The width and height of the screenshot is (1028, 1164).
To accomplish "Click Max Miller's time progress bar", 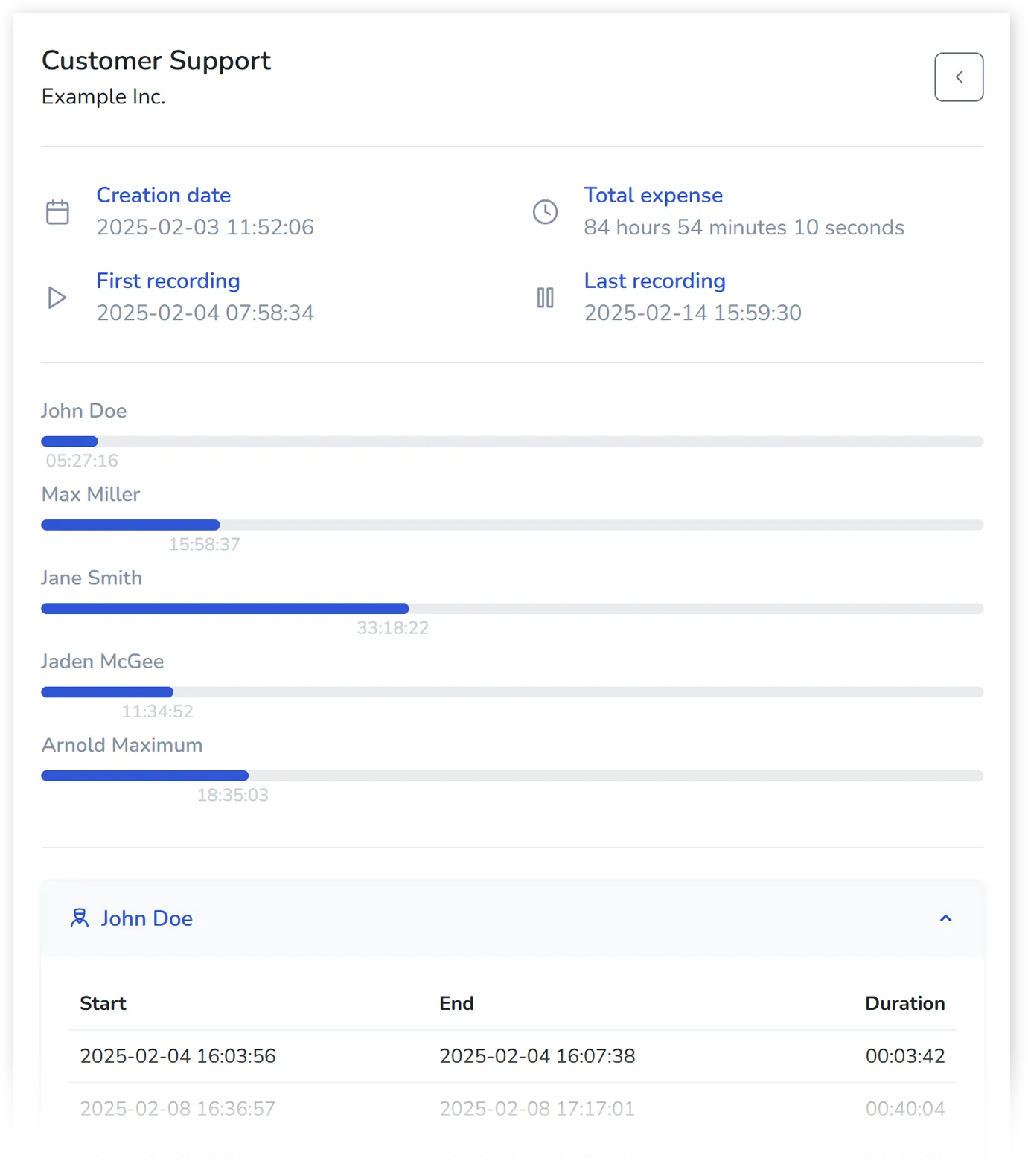I will coord(511,525).
